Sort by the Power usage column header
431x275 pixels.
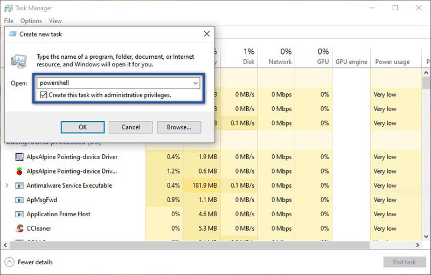(x=392, y=62)
